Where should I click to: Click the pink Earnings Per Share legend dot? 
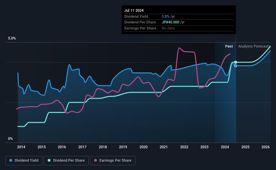point(95,160)
